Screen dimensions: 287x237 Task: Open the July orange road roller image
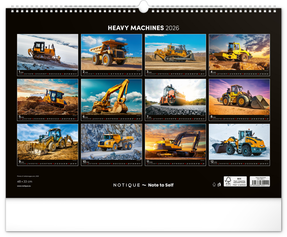(x=175, y=97)
